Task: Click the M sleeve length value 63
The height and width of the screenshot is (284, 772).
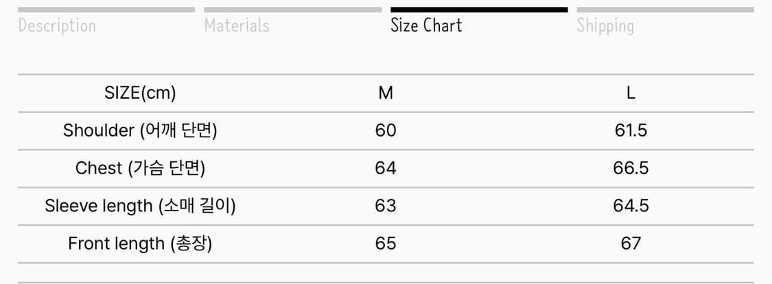Action: pos(386,206)
